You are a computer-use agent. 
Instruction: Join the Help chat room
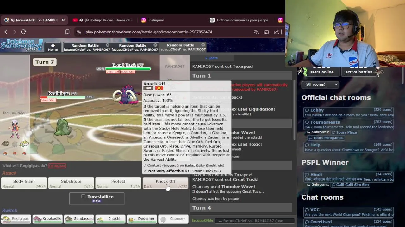(349, 147)
